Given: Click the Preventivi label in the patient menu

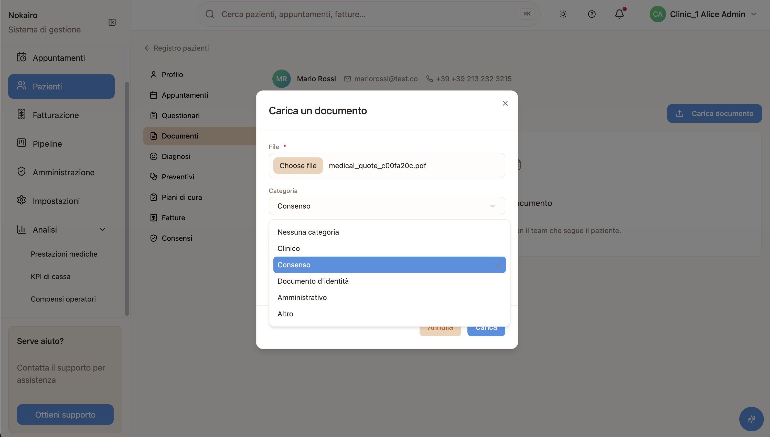Looking at the screenshot, I should [x=178, y=177].
